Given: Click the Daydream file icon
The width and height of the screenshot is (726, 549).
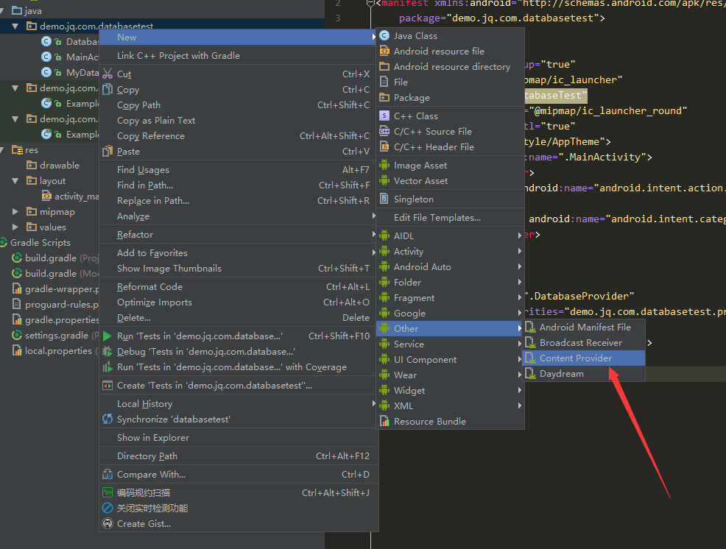Looking at the screenshot, I should pos(530,374).
